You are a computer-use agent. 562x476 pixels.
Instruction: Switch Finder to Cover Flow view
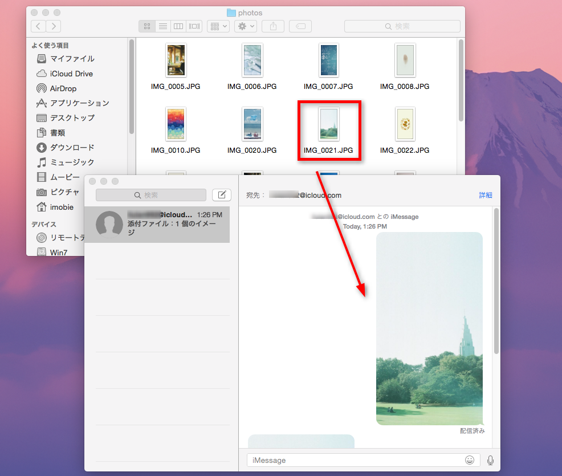pos(194,26)
